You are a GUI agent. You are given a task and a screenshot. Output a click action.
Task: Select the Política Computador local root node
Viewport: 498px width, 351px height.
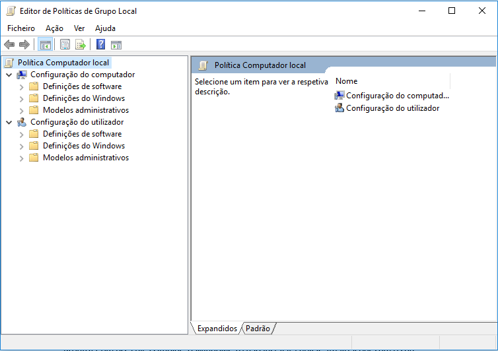63,63
